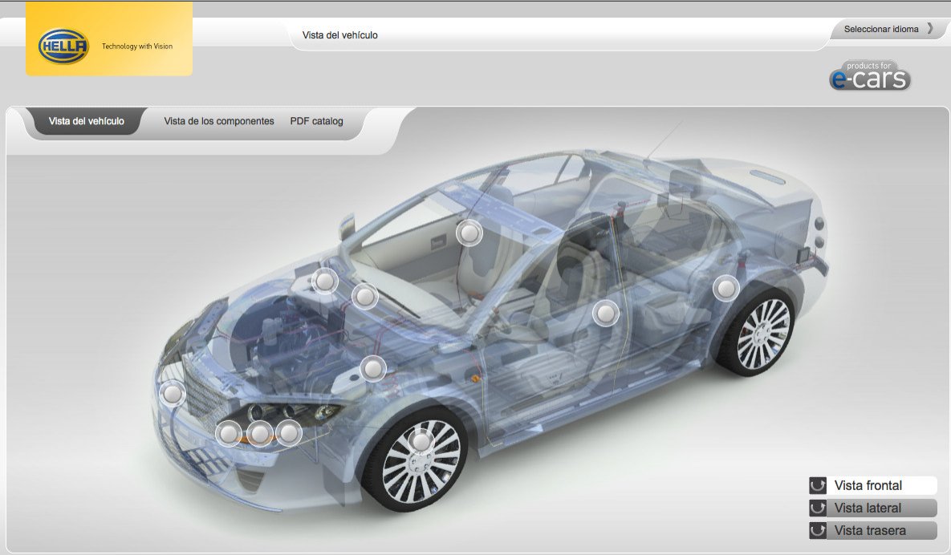Click the rightmost headlight hotspot

(x=288, y=433)
